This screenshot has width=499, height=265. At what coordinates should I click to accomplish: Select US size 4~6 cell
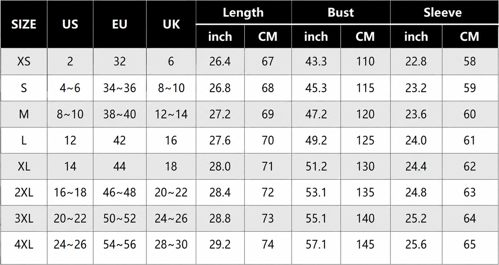[x=70, y=88]
